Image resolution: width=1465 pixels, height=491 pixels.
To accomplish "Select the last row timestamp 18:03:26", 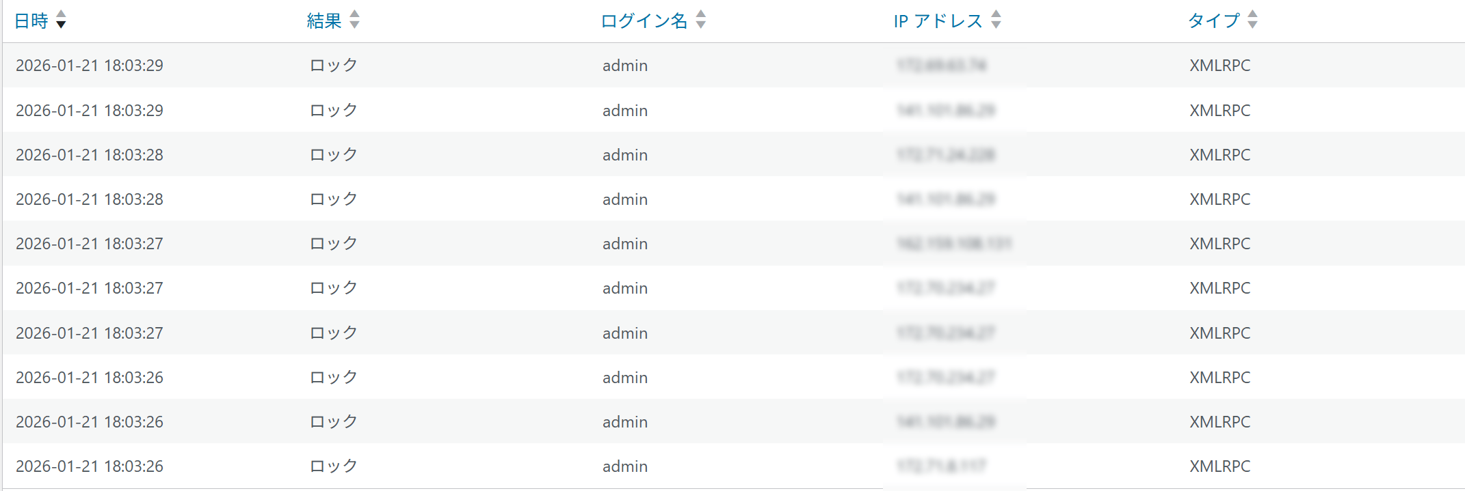I will coord(90,466).
